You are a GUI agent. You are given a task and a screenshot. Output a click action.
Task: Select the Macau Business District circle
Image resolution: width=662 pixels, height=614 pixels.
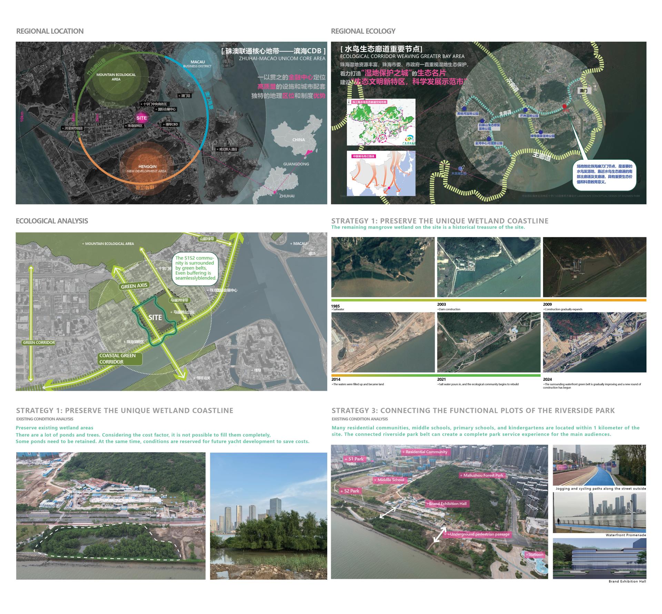tap(197, 63)
